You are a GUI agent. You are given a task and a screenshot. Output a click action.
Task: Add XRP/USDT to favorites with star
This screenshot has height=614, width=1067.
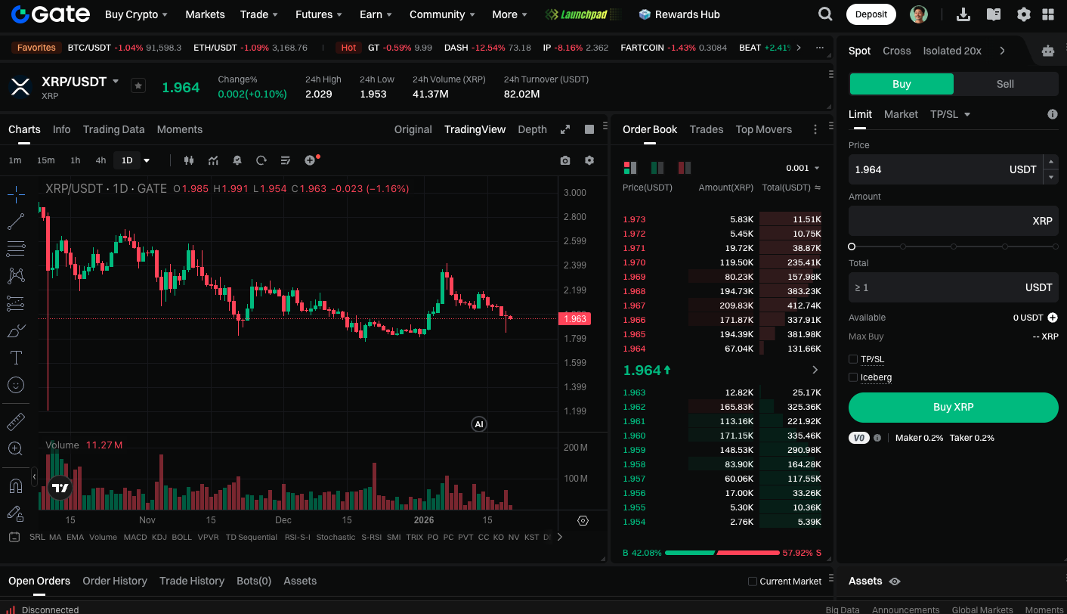pyautogui.click(x=138, y=85)
